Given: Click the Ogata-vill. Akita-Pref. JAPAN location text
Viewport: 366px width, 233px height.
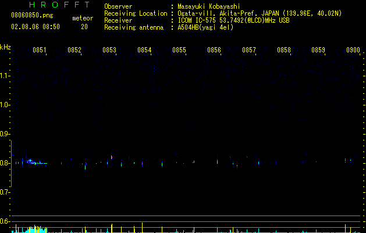Looking at the screenshot, I should pos(260,13).
